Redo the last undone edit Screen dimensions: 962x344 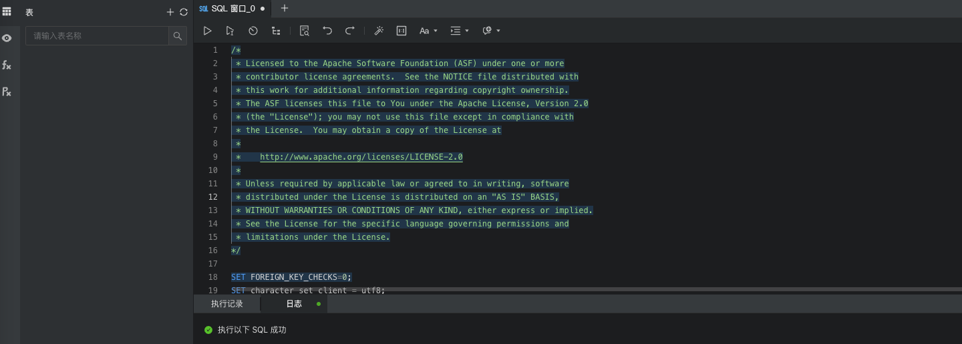click(349, 31)
